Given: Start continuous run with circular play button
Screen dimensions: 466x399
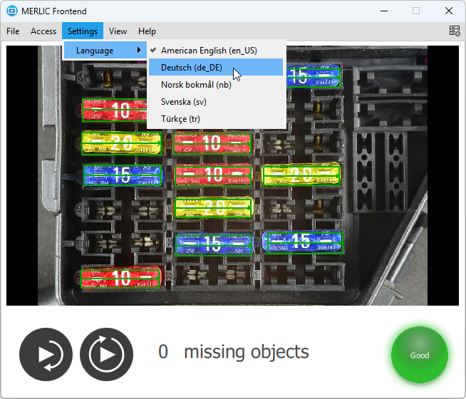Looking at the screenshot, I should tap(106, 355).
